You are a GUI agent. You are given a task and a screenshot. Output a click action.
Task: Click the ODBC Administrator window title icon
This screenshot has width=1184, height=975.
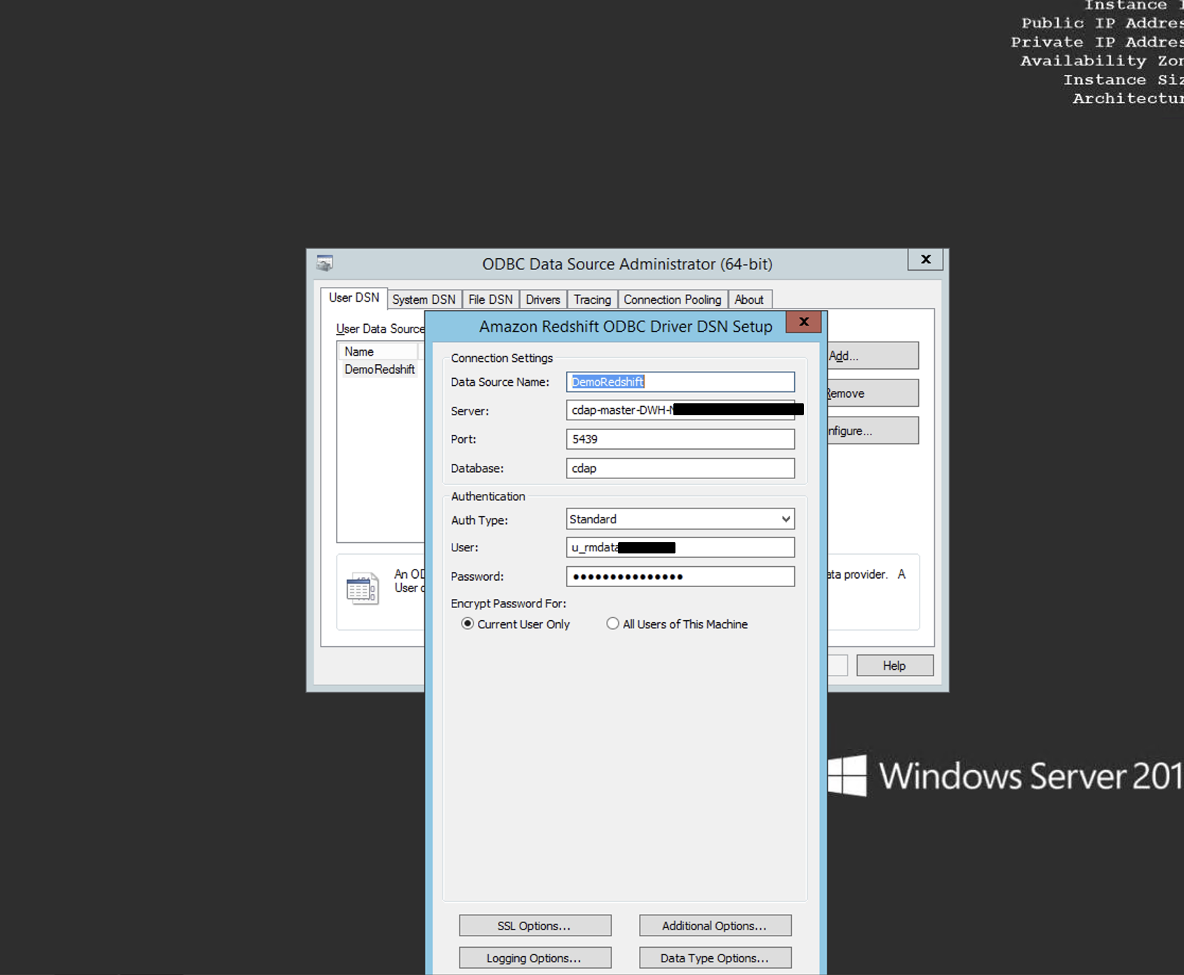[x=324, y=264]
